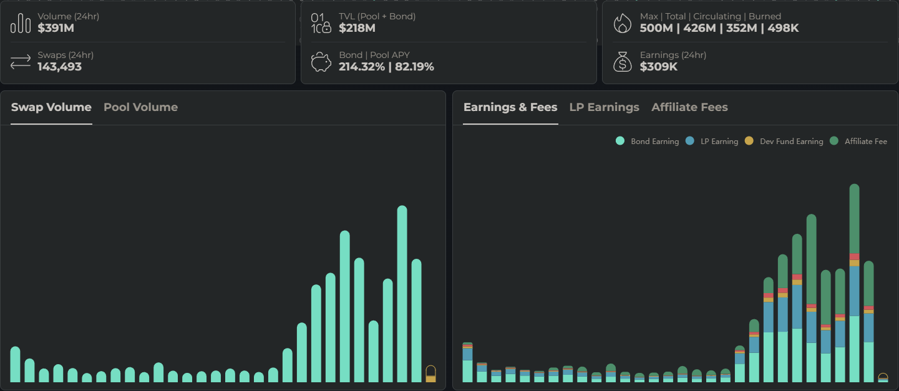
Task: Select the Swap Volume tab
Action: click(x=51, y=107)
